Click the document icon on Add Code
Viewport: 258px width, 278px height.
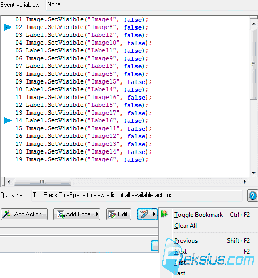pos(61,214)
